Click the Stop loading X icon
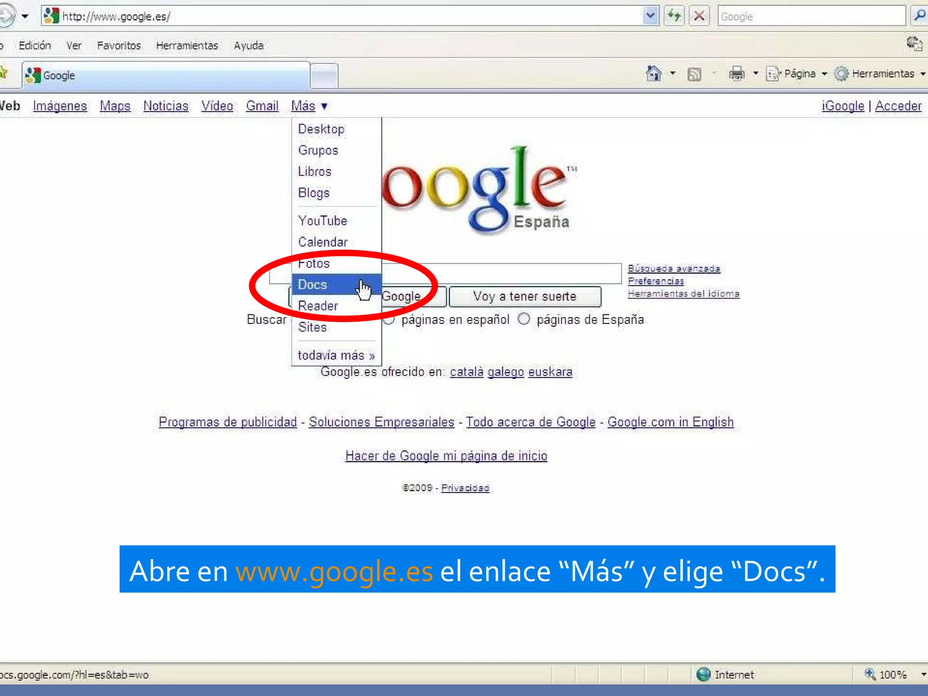Screen dimensions: 928x696 [x=699, y=16]
